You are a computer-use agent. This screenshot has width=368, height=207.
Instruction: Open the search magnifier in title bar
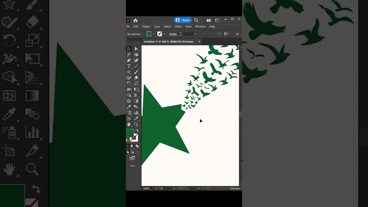pyautogui.click(x=196, y=20)
